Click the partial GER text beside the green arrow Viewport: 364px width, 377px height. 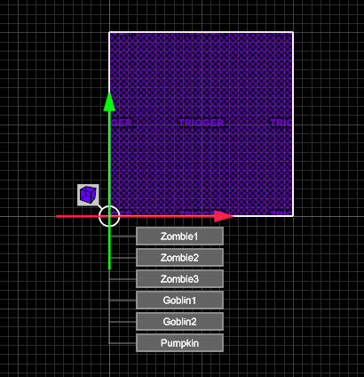pos(122,123)
